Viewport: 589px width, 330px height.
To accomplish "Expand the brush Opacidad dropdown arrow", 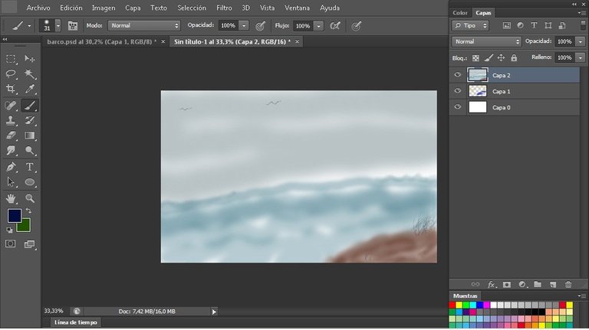I will pyautogui.click(x=244, y=25).
